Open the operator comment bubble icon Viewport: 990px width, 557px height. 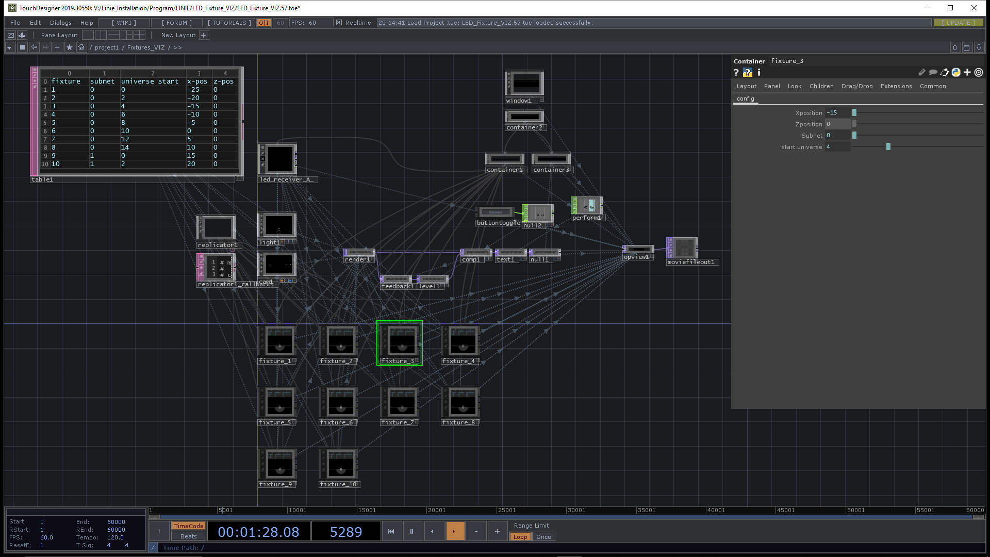933,73
